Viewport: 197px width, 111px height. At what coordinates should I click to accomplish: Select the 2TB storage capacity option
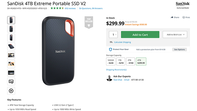click(131, 62)
